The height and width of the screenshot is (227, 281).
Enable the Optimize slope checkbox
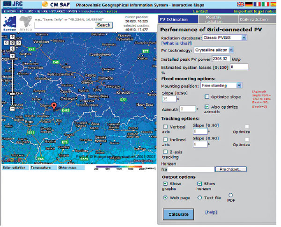coord(207,97)
